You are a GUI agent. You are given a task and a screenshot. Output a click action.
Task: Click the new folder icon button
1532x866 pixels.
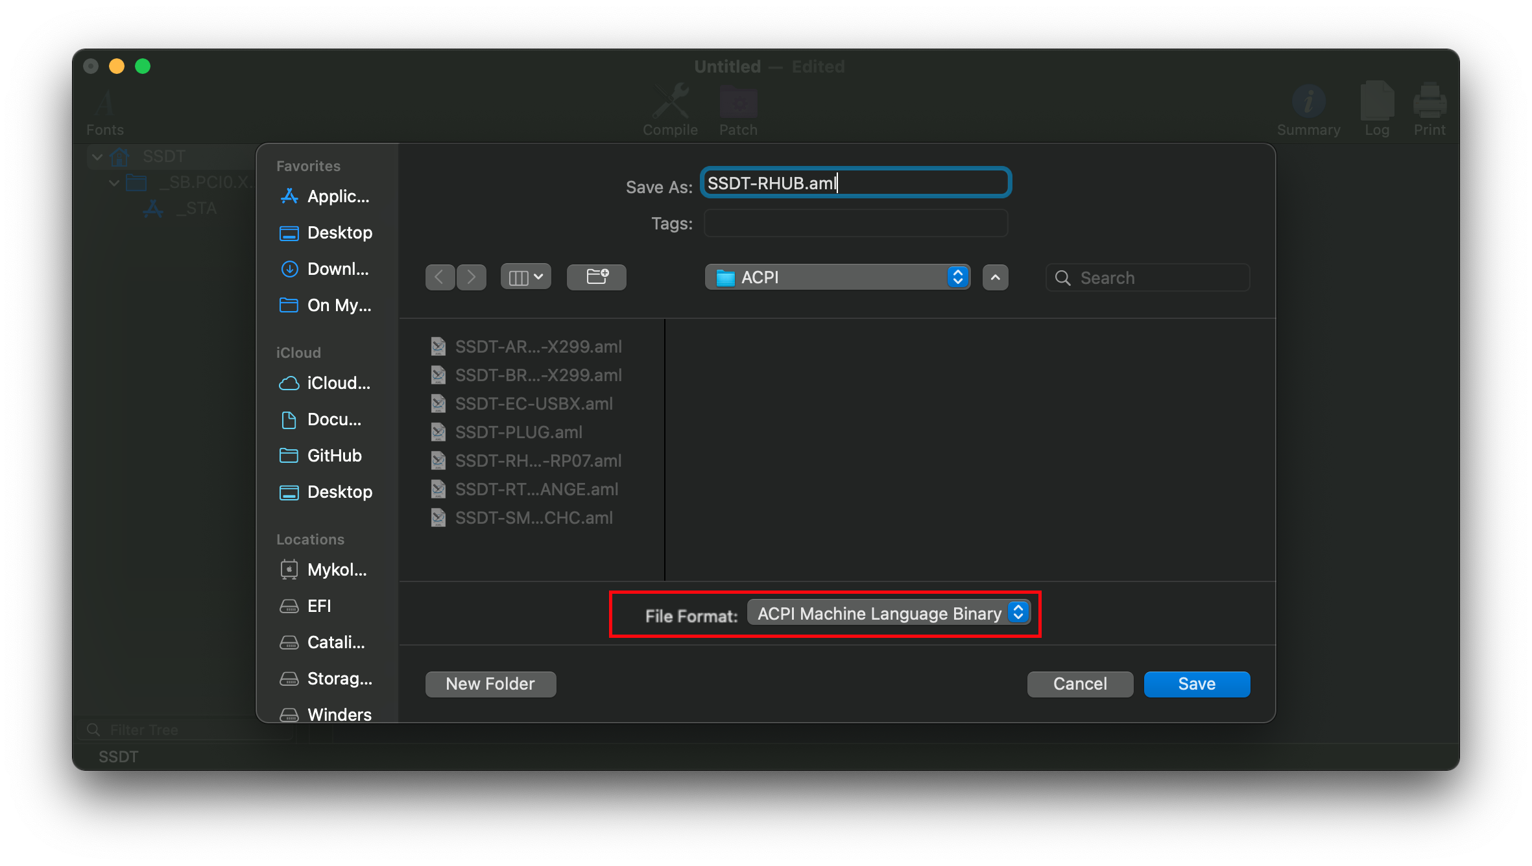[597, 277]
